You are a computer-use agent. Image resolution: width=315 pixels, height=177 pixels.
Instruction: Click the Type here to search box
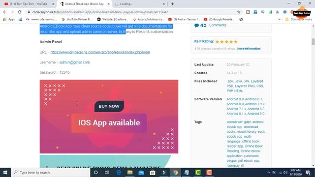coord(51,173)
